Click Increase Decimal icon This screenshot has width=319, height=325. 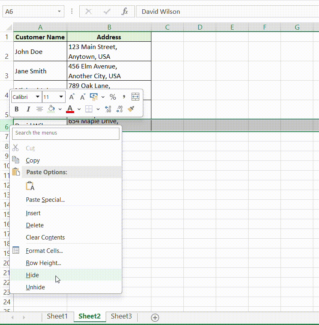(108, 109)
